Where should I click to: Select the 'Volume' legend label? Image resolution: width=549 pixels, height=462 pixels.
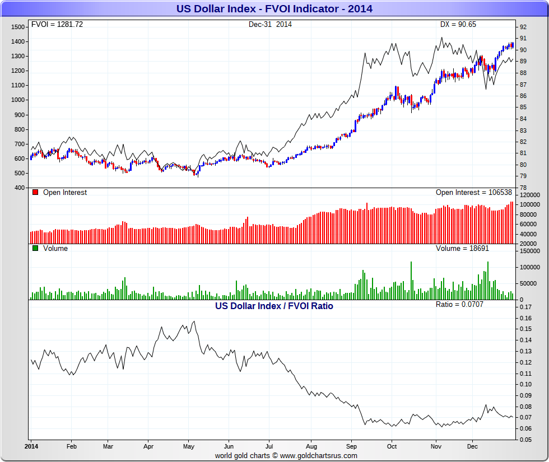pyautogui.click(x=55, y=249)
